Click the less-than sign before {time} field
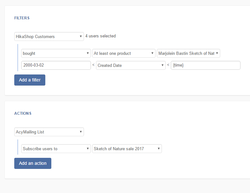 (168, 65)
